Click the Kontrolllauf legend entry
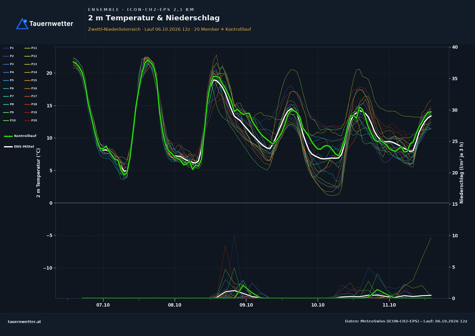475x336 pixels. (20, 136)
